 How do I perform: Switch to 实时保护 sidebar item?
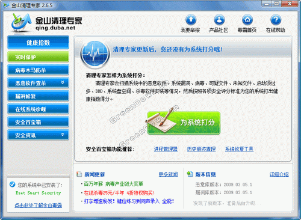(x=38, y=57)
